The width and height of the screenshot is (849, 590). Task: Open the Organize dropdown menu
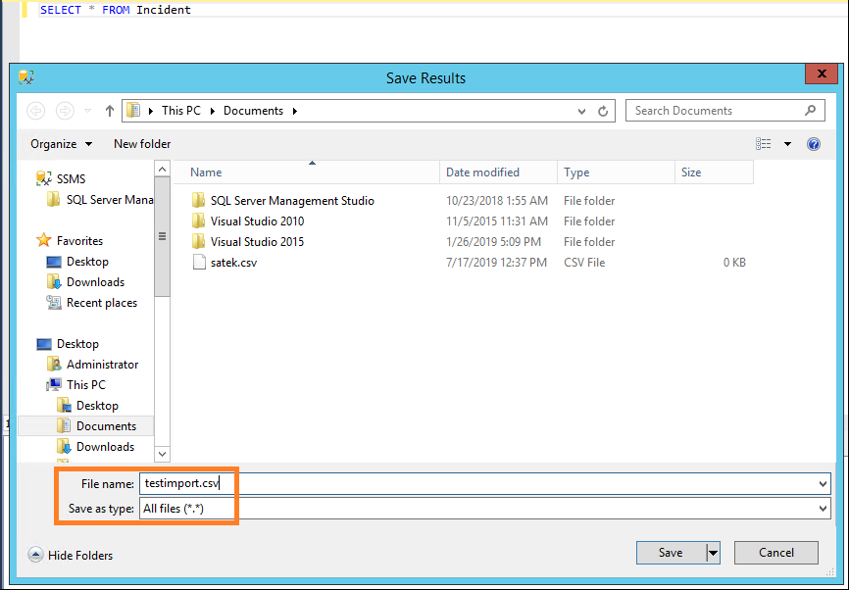62,143
